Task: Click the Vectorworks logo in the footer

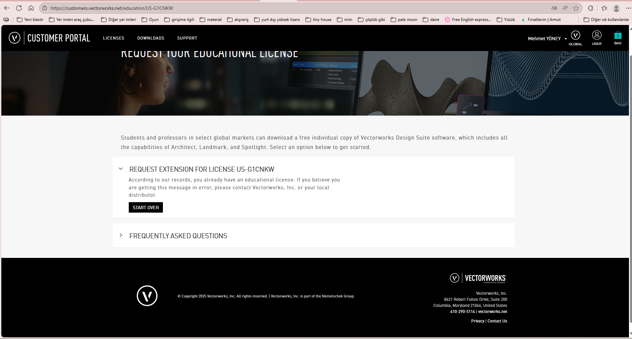Action: click(147, 295)
